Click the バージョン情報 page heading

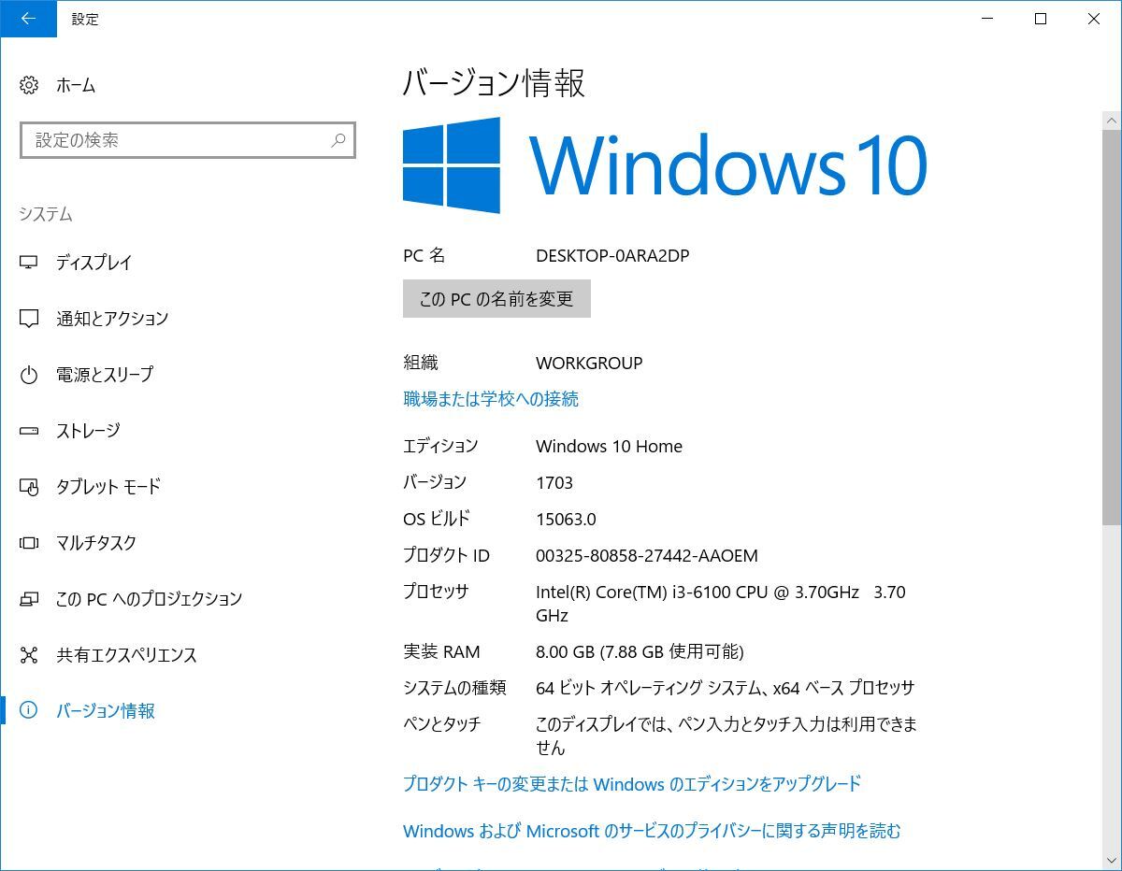494,83
